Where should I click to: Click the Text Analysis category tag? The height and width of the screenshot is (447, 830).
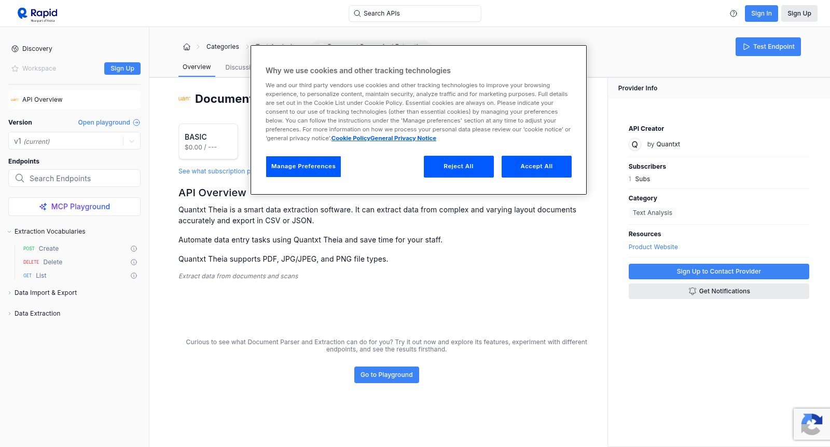653,213
